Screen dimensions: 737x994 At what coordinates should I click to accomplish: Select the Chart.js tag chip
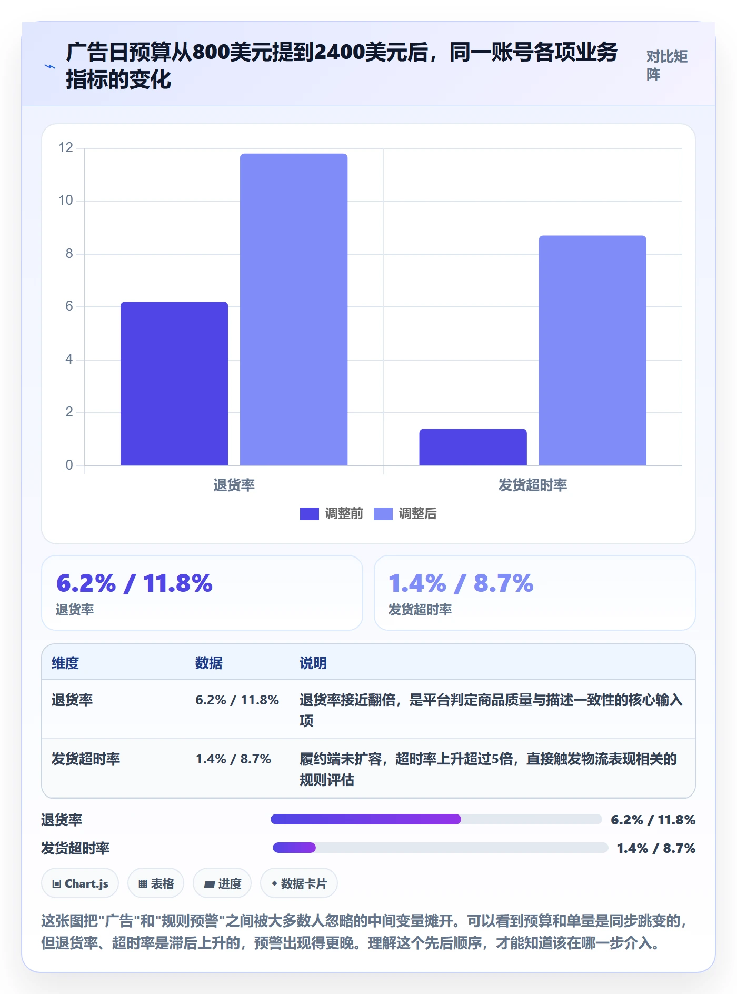[80, 883]
